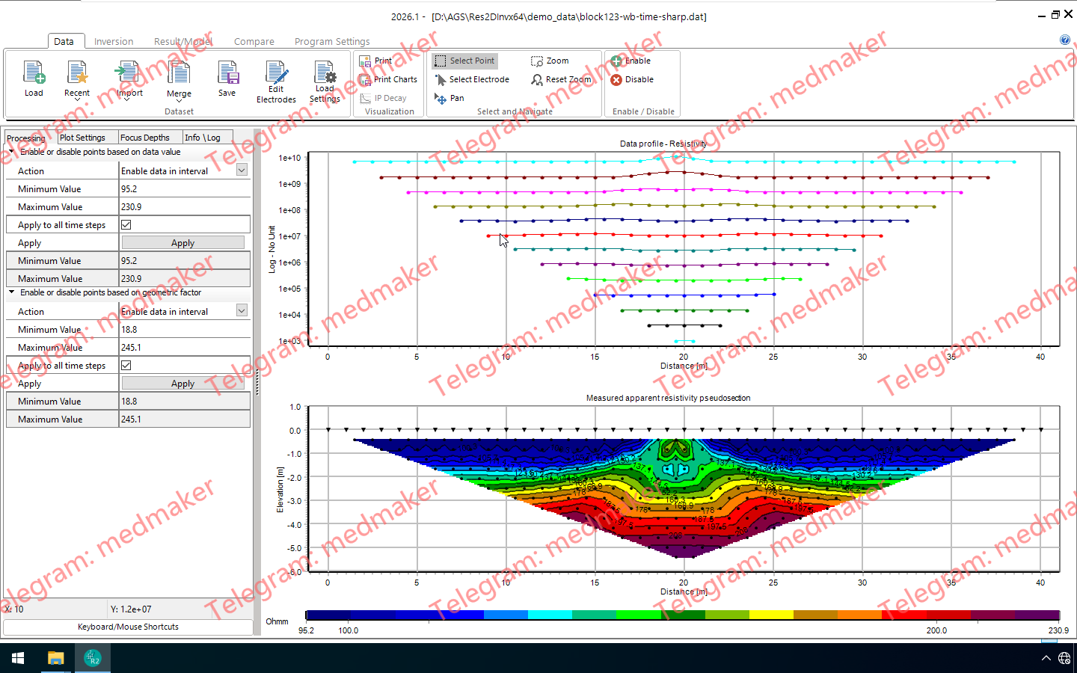Open help via the question mark icon

point(1065,40)
